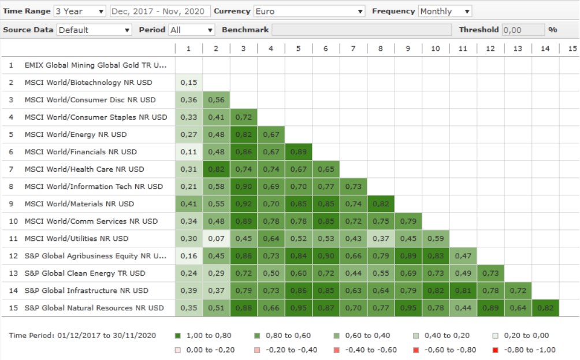This screenshot has width=580, height=360.
Task: Select the 0,15 cell in the Biotechnology row
Action: pos(189,83)
